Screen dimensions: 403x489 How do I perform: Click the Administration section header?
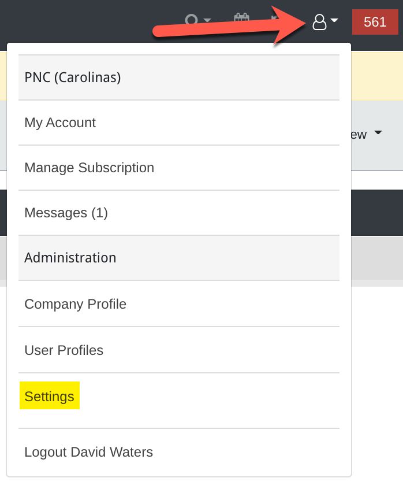[70, 258]
